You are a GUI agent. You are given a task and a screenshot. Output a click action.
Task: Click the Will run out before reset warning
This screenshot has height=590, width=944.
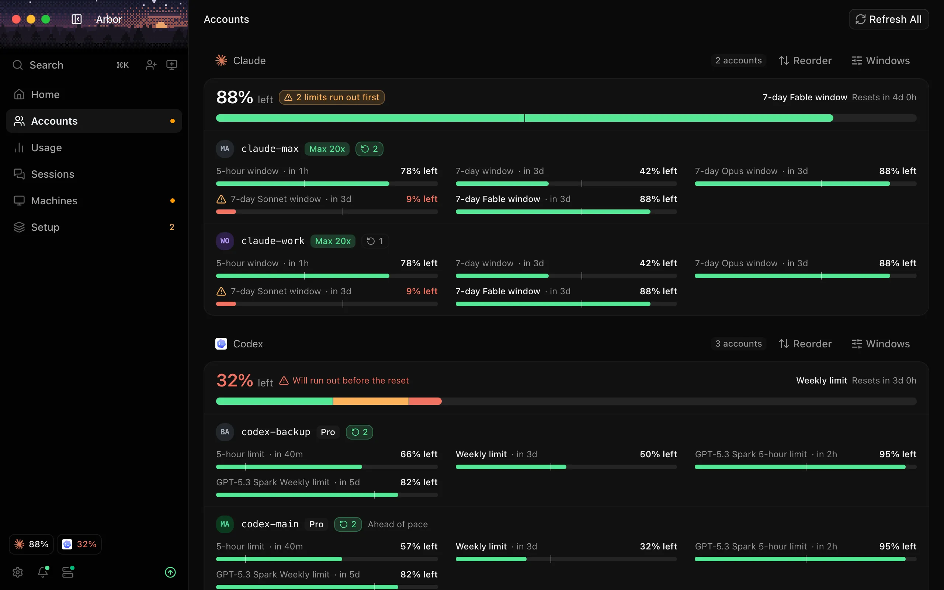344,381
